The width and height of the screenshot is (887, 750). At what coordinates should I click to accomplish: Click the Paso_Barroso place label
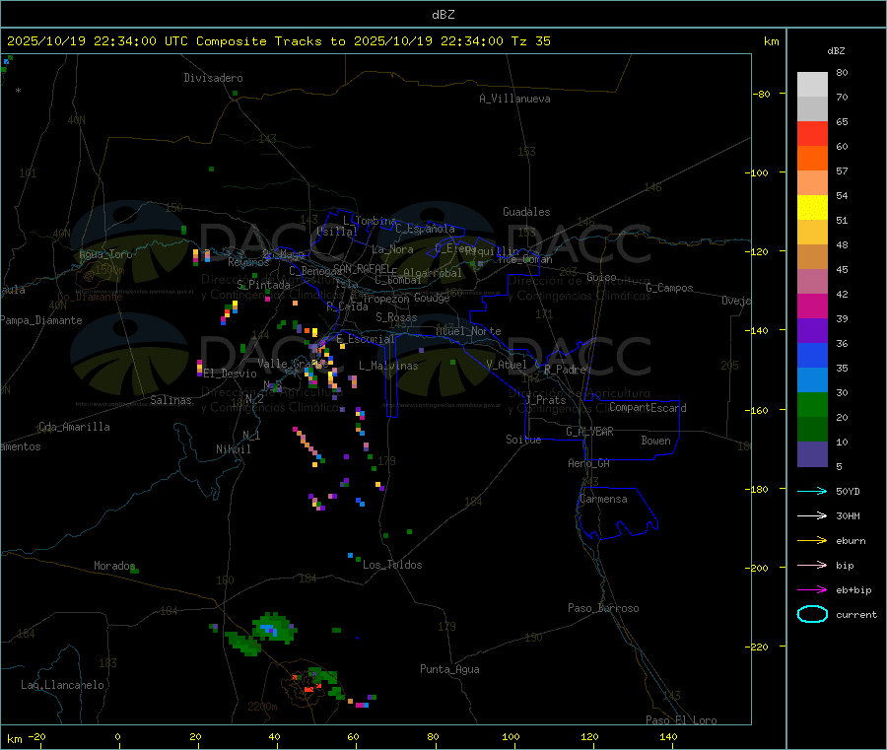[603, 608]
